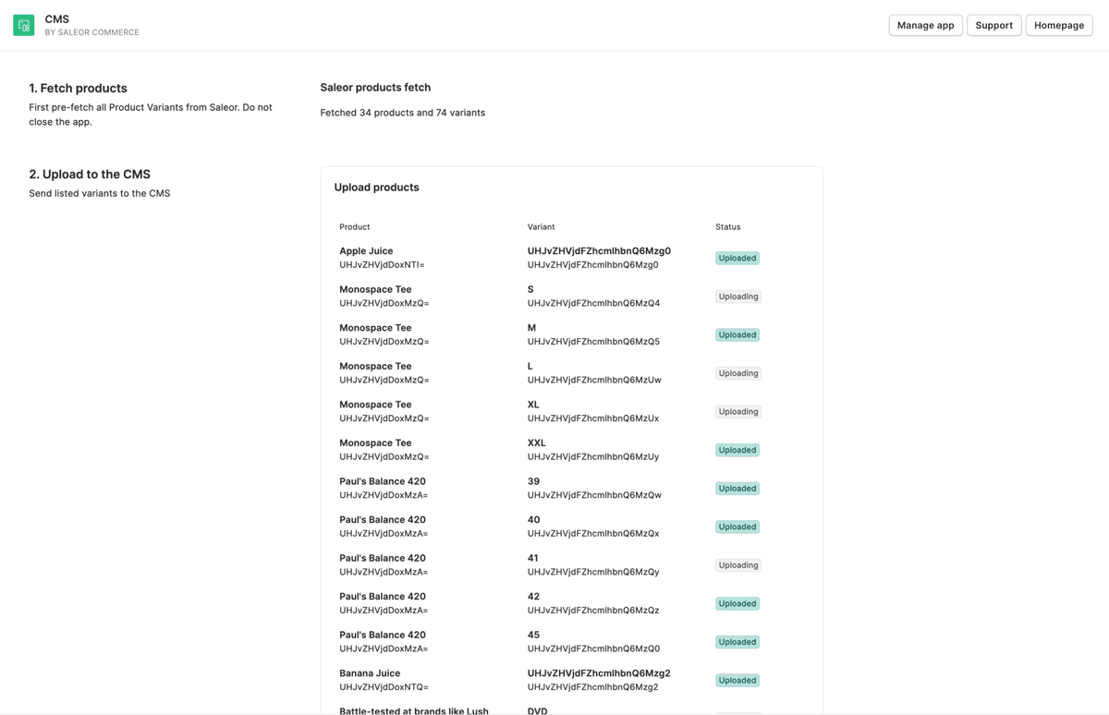The height and width of the screenshot is (715, 1109).
Task: Visit the app Homepage
Action: (x=1059, y=25)
